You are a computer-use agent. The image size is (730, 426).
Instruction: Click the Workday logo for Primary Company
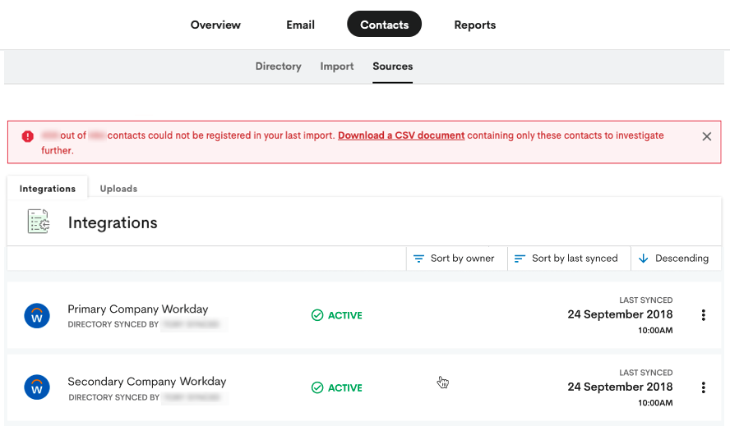(37, 316)
